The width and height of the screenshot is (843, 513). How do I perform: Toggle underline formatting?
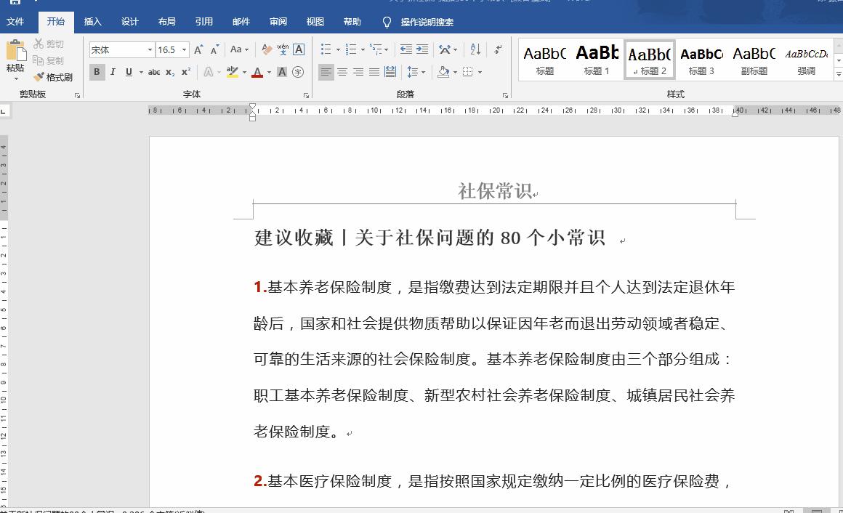129,71
